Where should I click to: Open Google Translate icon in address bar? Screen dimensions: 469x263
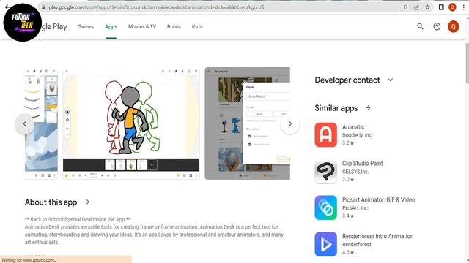[405, 7]
